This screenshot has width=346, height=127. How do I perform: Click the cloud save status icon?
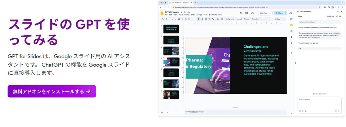189,12
